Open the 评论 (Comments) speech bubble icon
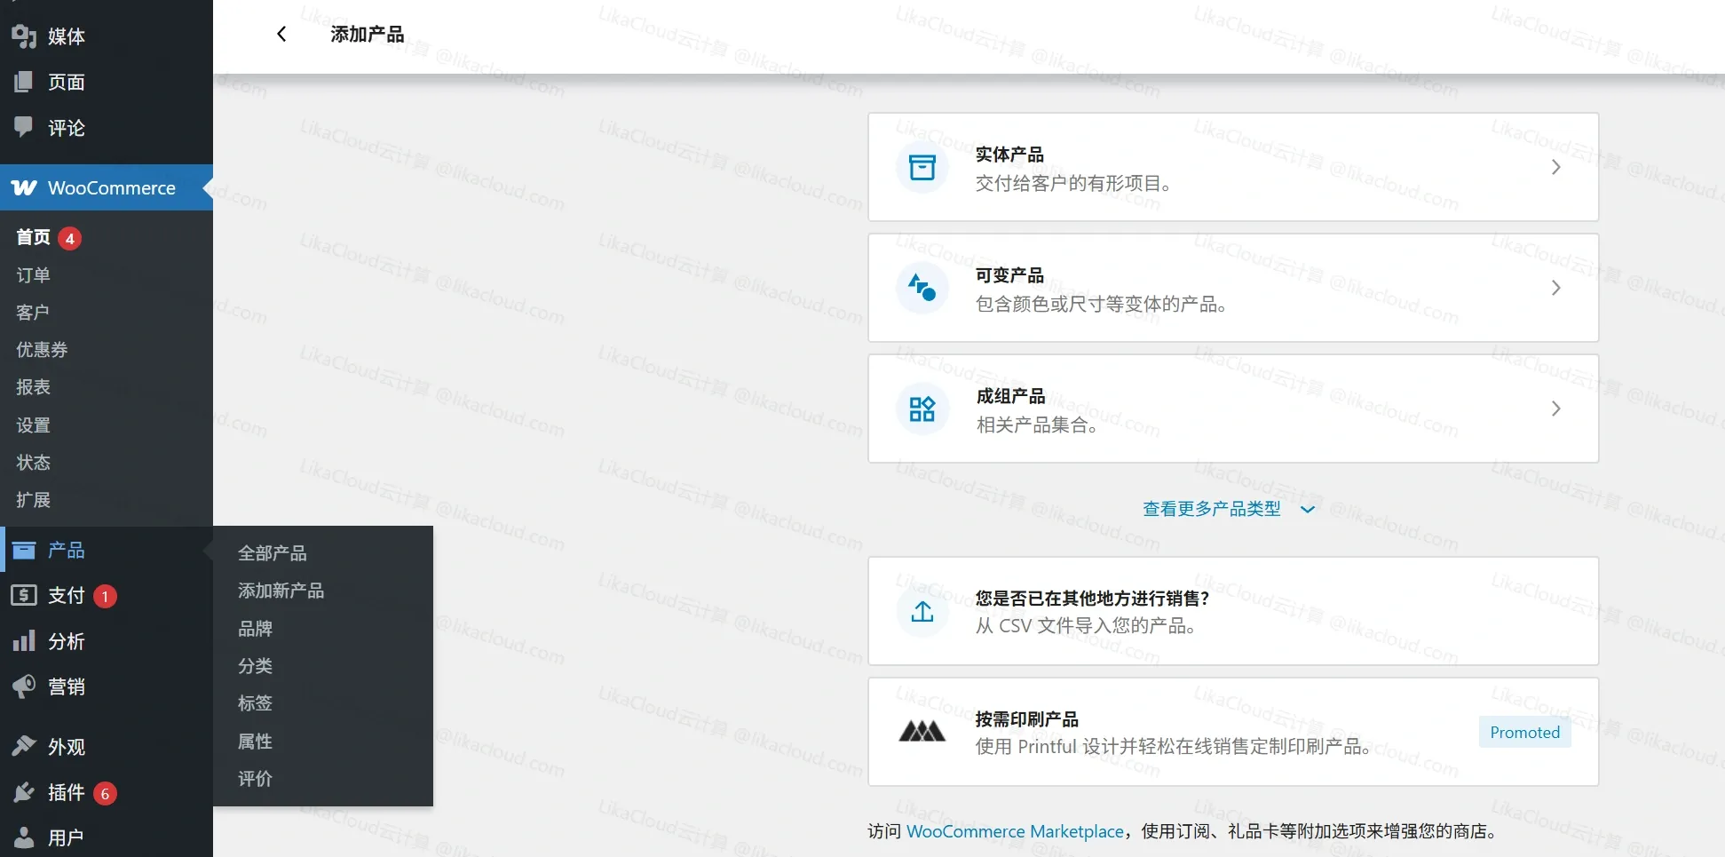 (24, 128)
